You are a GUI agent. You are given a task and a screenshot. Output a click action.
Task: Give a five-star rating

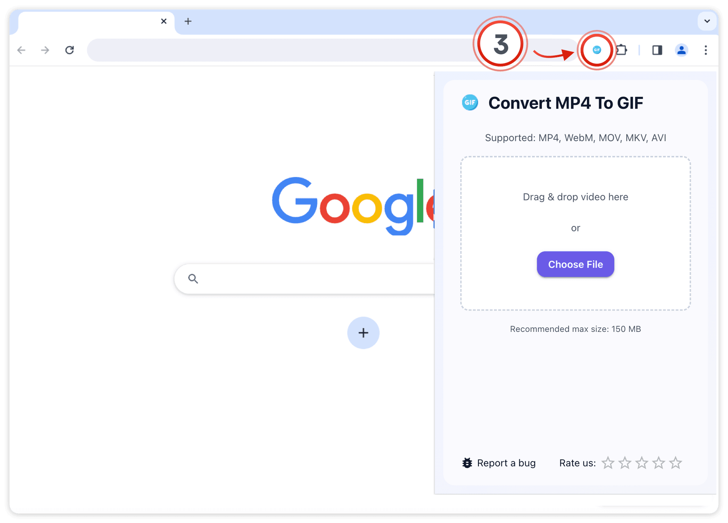(x=675, y=463)
